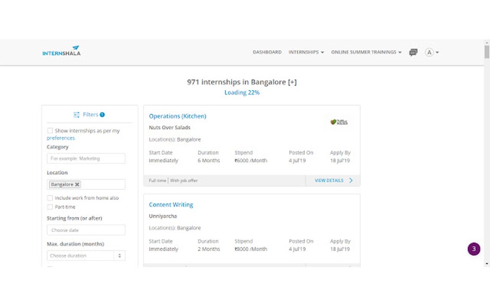Screen dimensions: 490x306
Task: Toggle the Part-time checkbox
Action: 50,207
